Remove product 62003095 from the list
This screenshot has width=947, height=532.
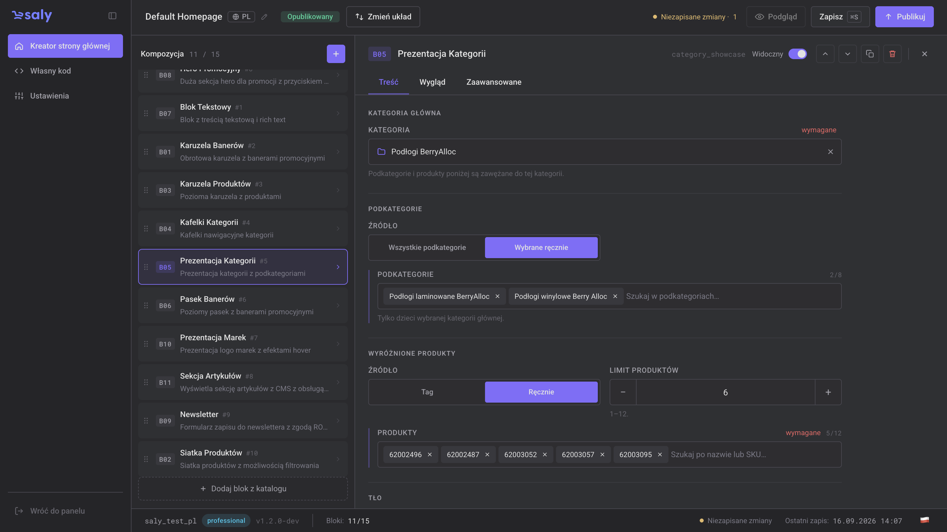(x=660, y=454)
